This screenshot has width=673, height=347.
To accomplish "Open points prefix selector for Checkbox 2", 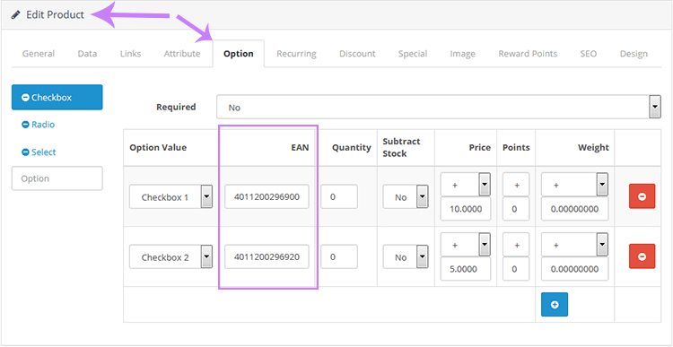I will 516,245.
